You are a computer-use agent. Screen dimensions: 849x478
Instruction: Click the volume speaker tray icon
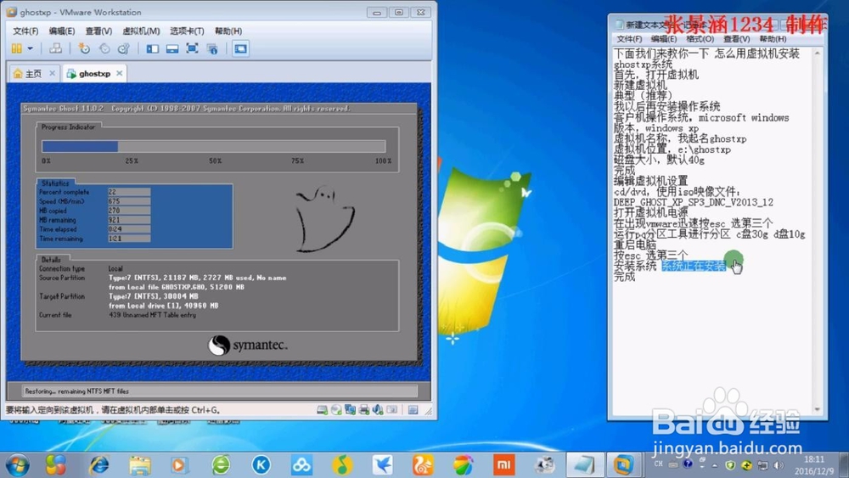[779, 465]
